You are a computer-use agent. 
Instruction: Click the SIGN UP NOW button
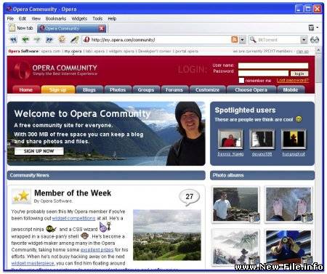pyautogui.click(x=39, y=151)
